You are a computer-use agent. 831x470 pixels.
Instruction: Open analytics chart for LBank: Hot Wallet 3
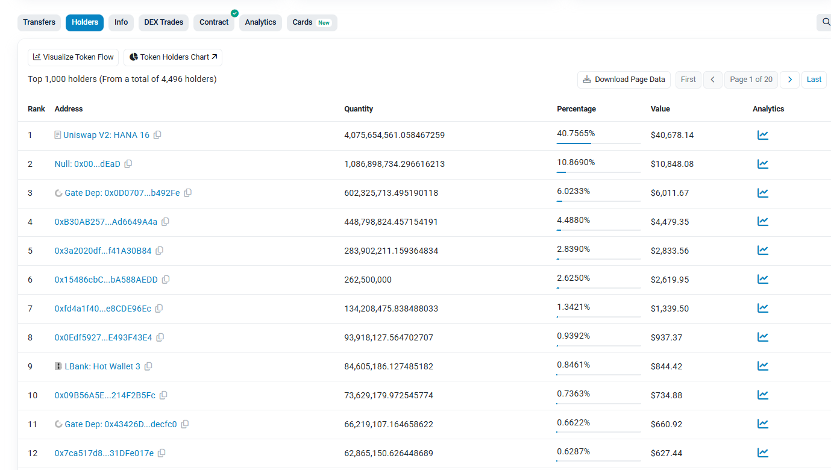pos(763,366)
